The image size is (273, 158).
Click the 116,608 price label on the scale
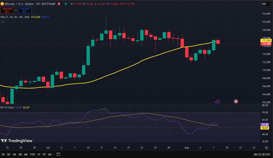pos(266,43)
